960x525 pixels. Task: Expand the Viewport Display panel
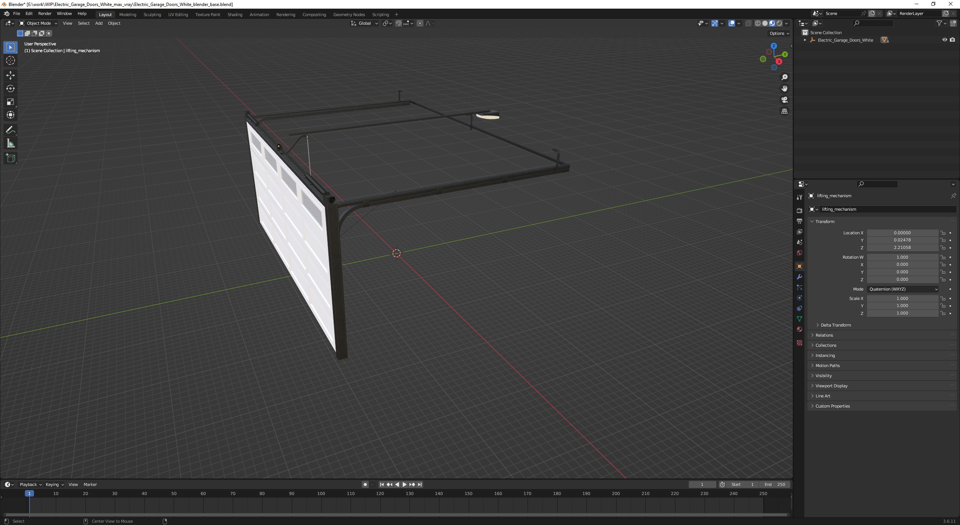pos(831,386)
